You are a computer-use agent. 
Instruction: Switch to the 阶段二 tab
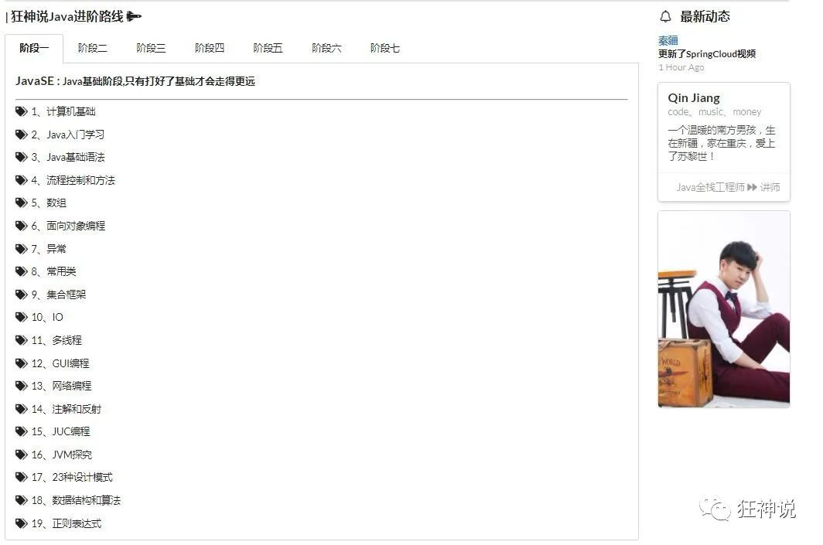(93, 47)
